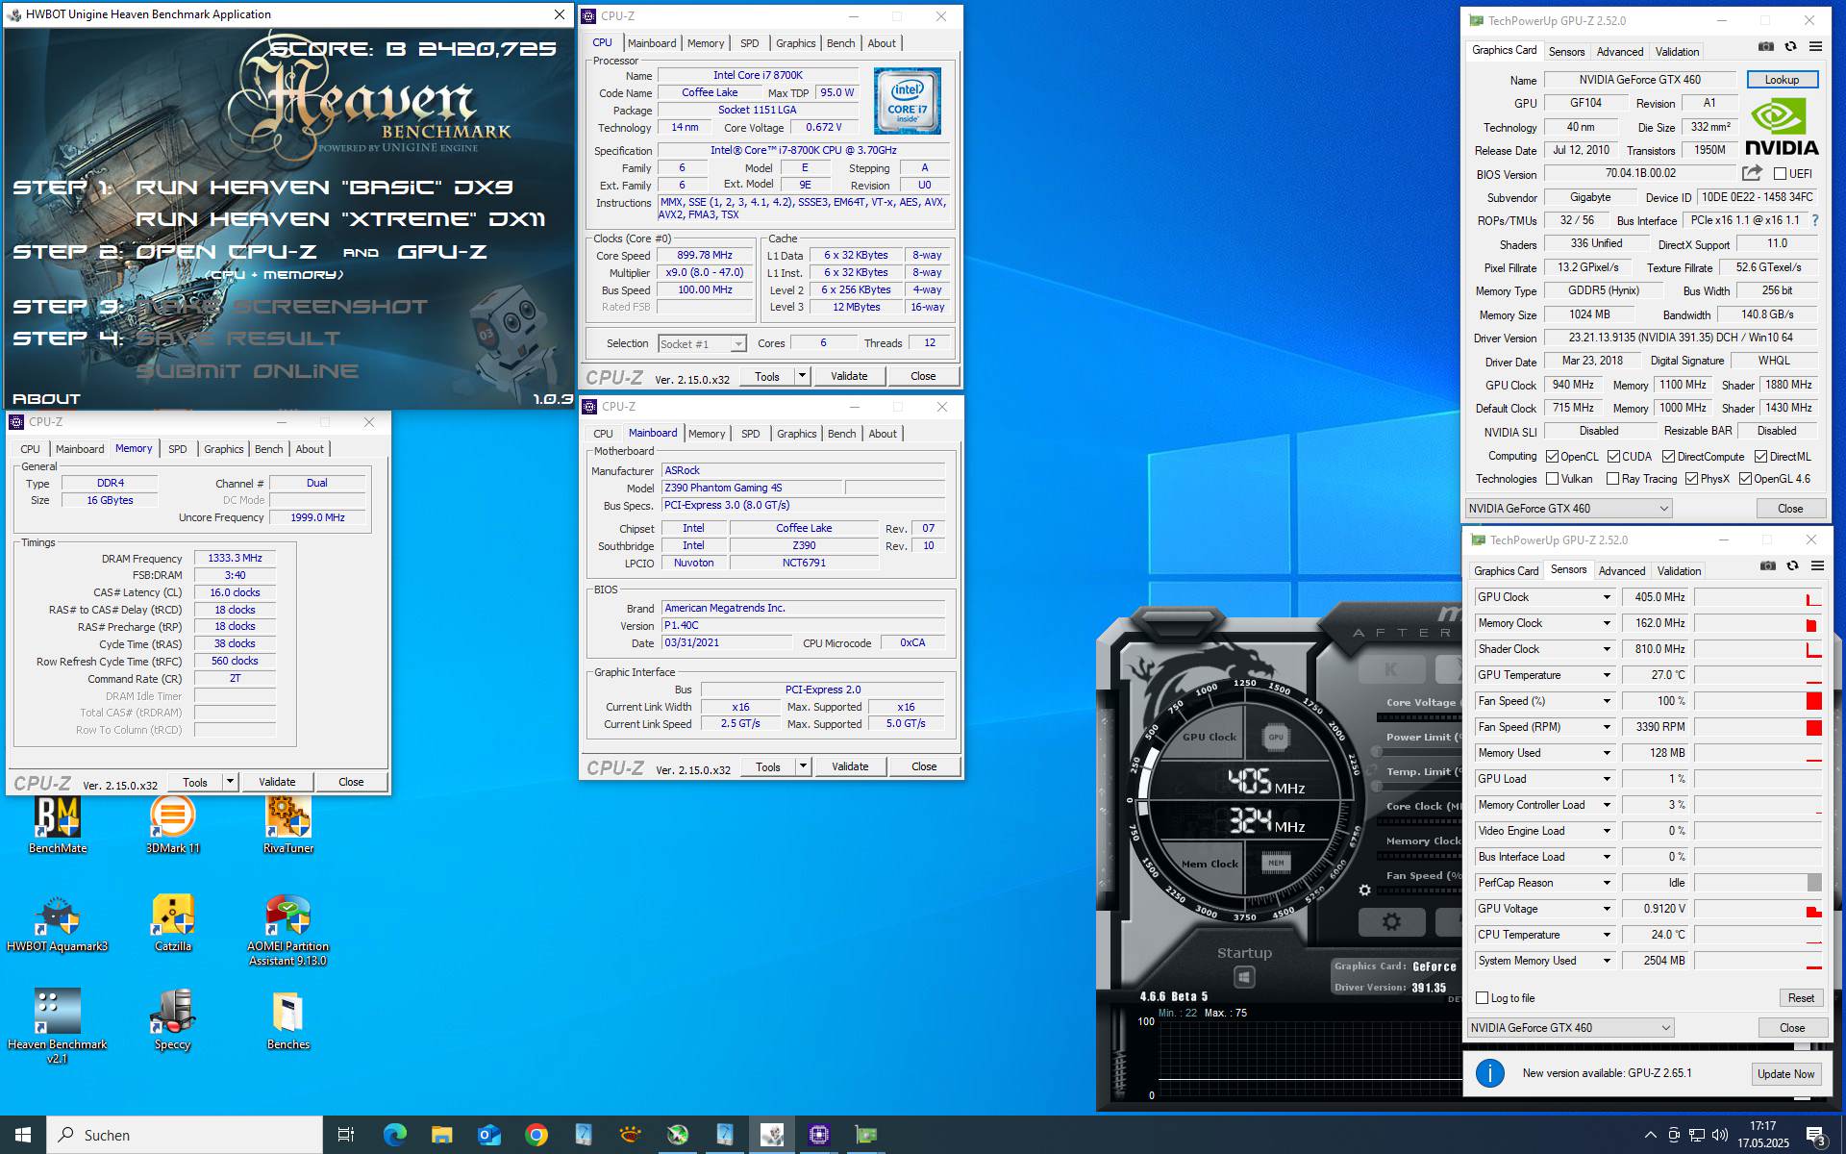This screenshot has width=1846, height=1154.
Task: Enable the Log to file checkbox
Action: tap(1482, 998)
